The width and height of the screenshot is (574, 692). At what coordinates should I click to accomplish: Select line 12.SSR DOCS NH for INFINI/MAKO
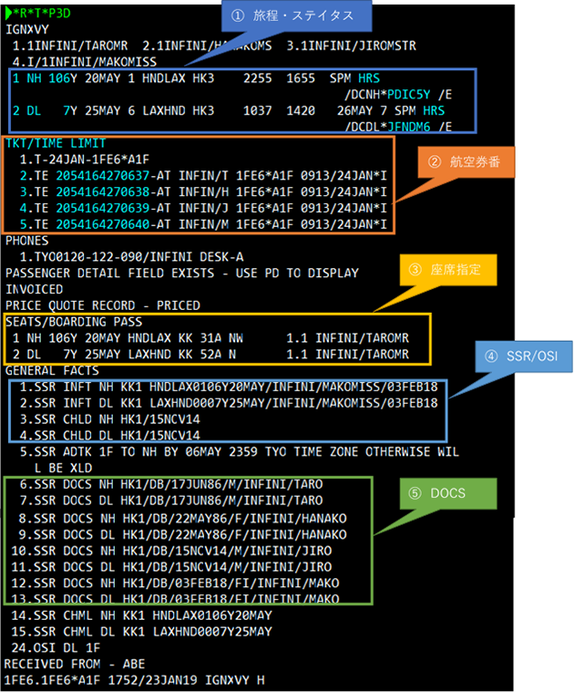(176, 584)
